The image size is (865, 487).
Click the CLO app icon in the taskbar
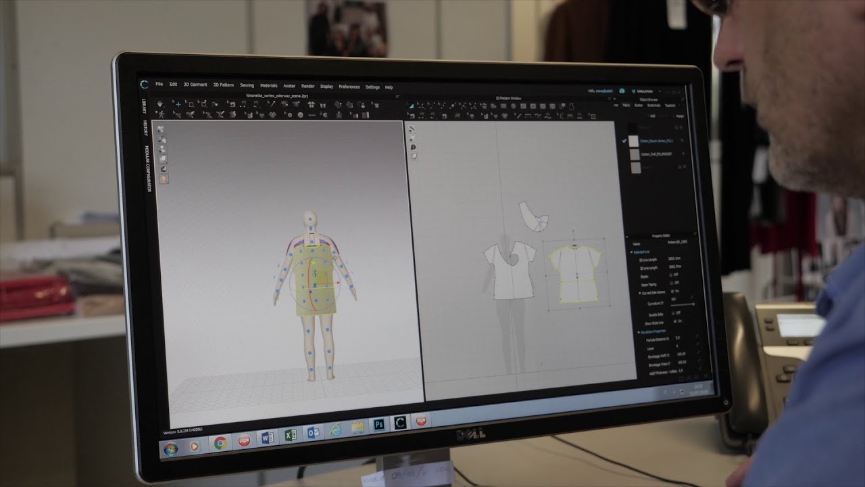tap(400, 423)
